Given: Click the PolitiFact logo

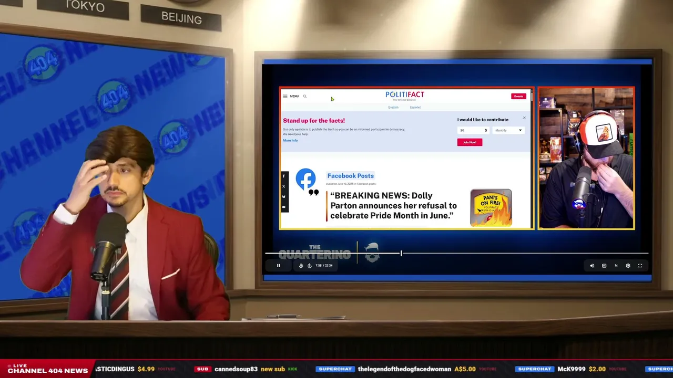Looking at the screenshot, I should [405, 95].
